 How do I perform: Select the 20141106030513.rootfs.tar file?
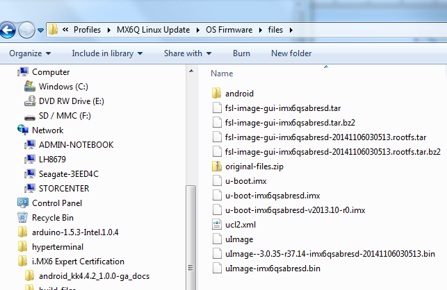pyautogui.click(x=325, y=137)
